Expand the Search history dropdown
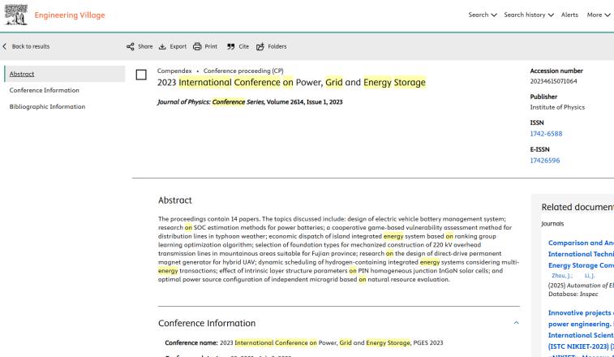Image resolution: width=614 pixels, height=357 pixels. pos(529,15)
